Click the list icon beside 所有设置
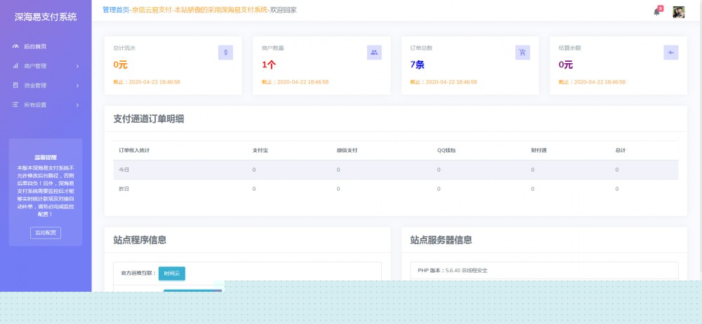Viewport: 702px width, 324px height. click(15, 105)
